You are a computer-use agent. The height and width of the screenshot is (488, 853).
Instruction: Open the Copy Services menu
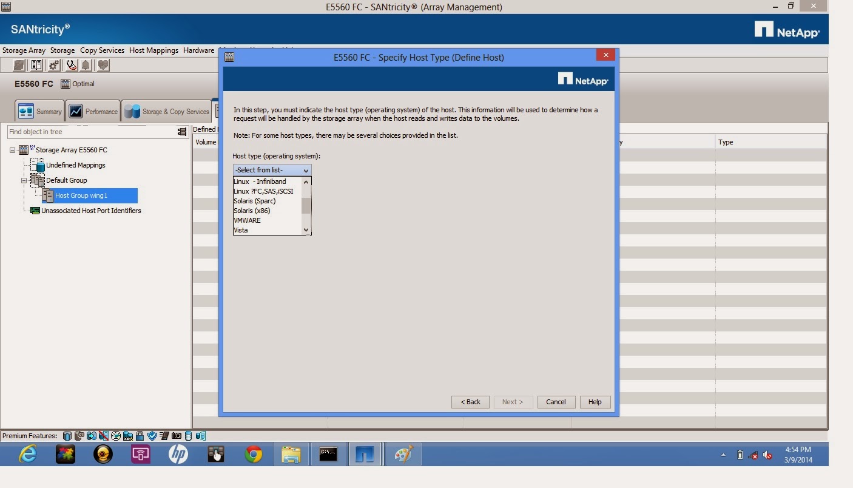(102, 50)
